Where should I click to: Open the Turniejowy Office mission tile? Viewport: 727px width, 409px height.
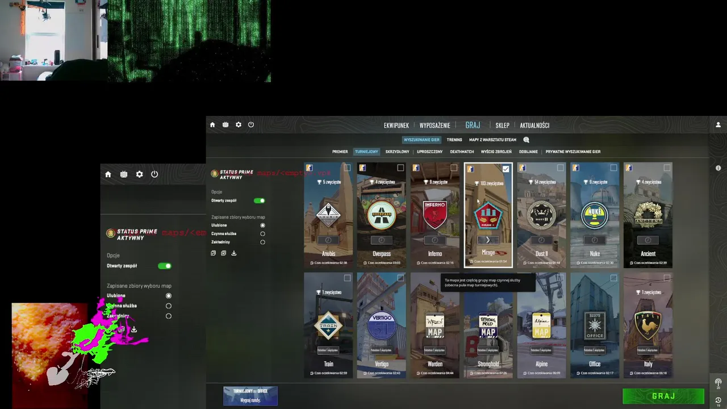point(250,396)
